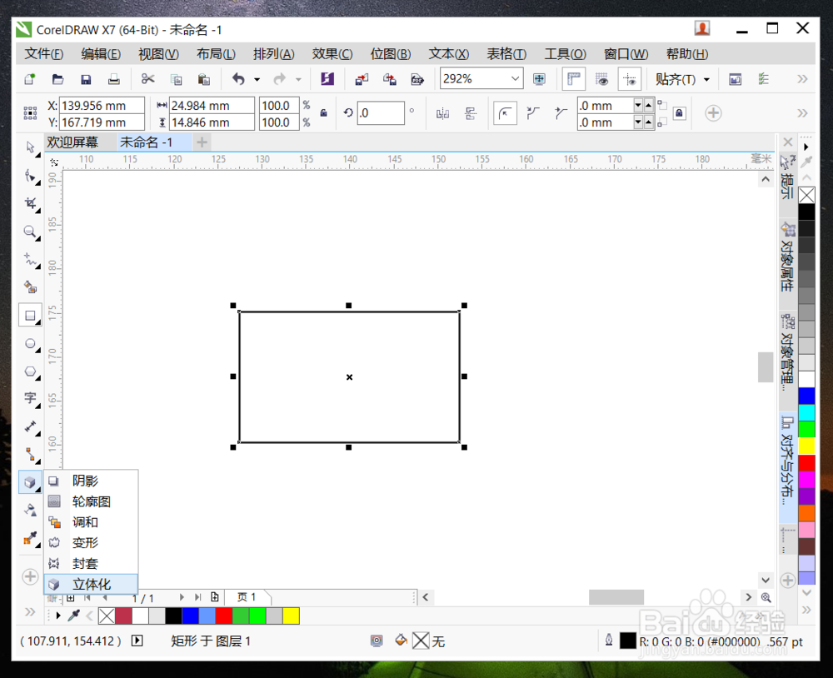
Task: Select the Pick tool
Action: pos(31,147)
